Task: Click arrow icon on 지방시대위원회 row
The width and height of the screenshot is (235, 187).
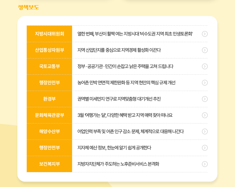Action: [x=205, y=34]
